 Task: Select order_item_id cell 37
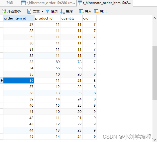19,87
